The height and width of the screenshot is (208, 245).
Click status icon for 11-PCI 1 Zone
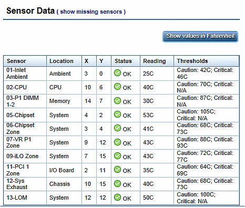[117, 169]
